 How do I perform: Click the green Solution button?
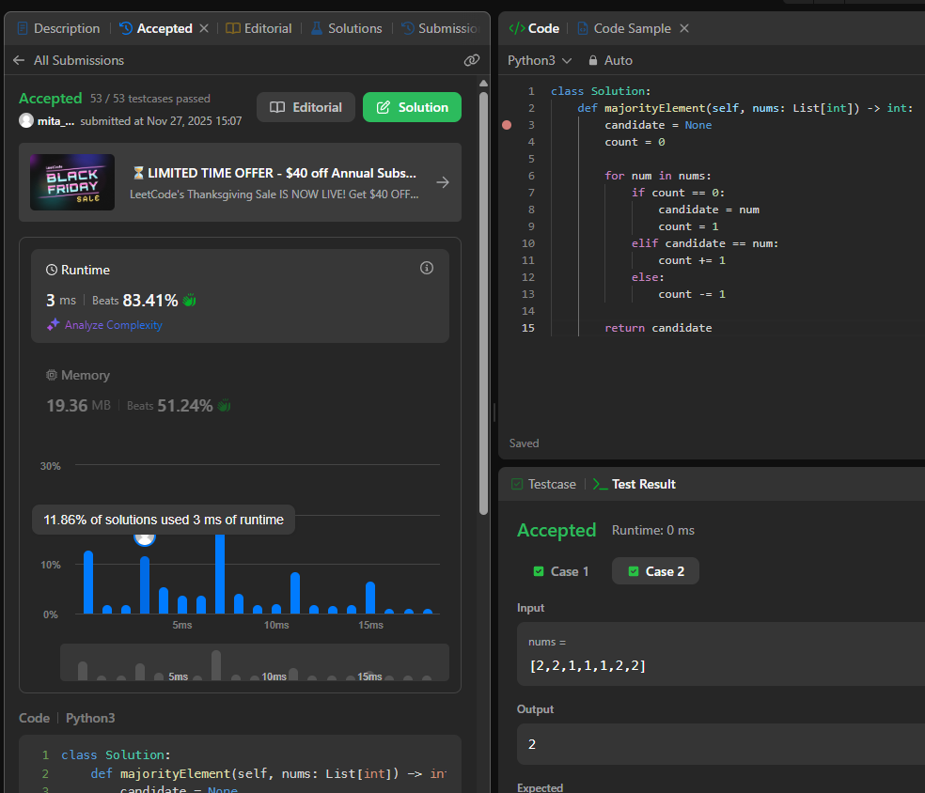pos(412,107)
